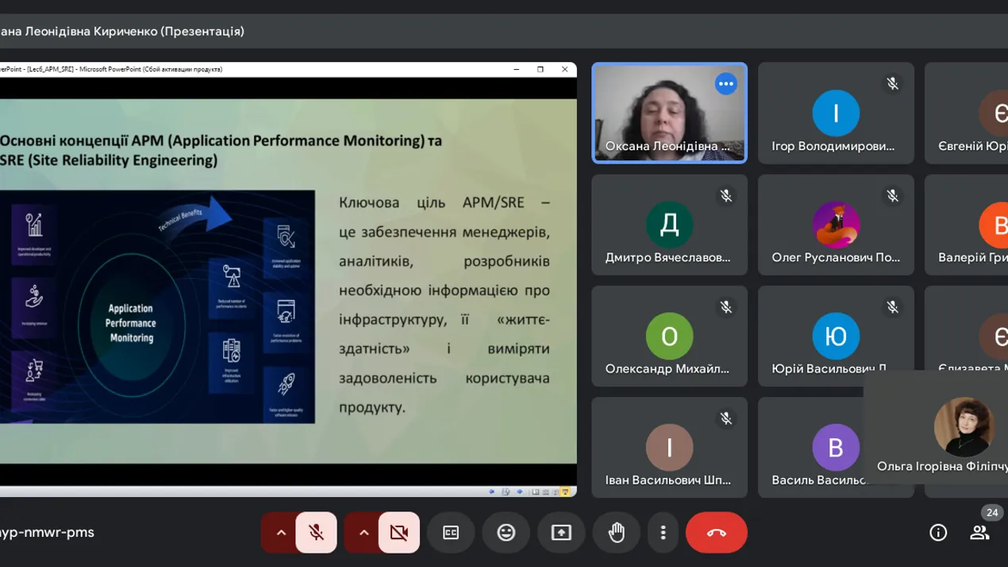Screen dimensions: 1008x567
Task: Expand audio settings arrow beside microphone
Action: [x=280, y=533]
